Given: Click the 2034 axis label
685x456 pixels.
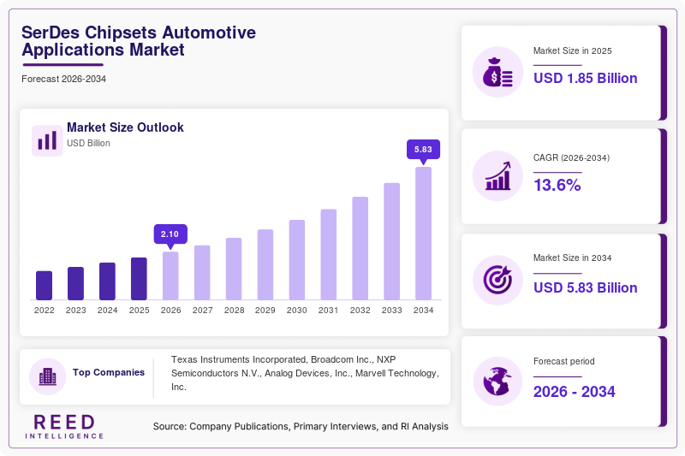Looking at the screenshot, I should pos(423,311).
